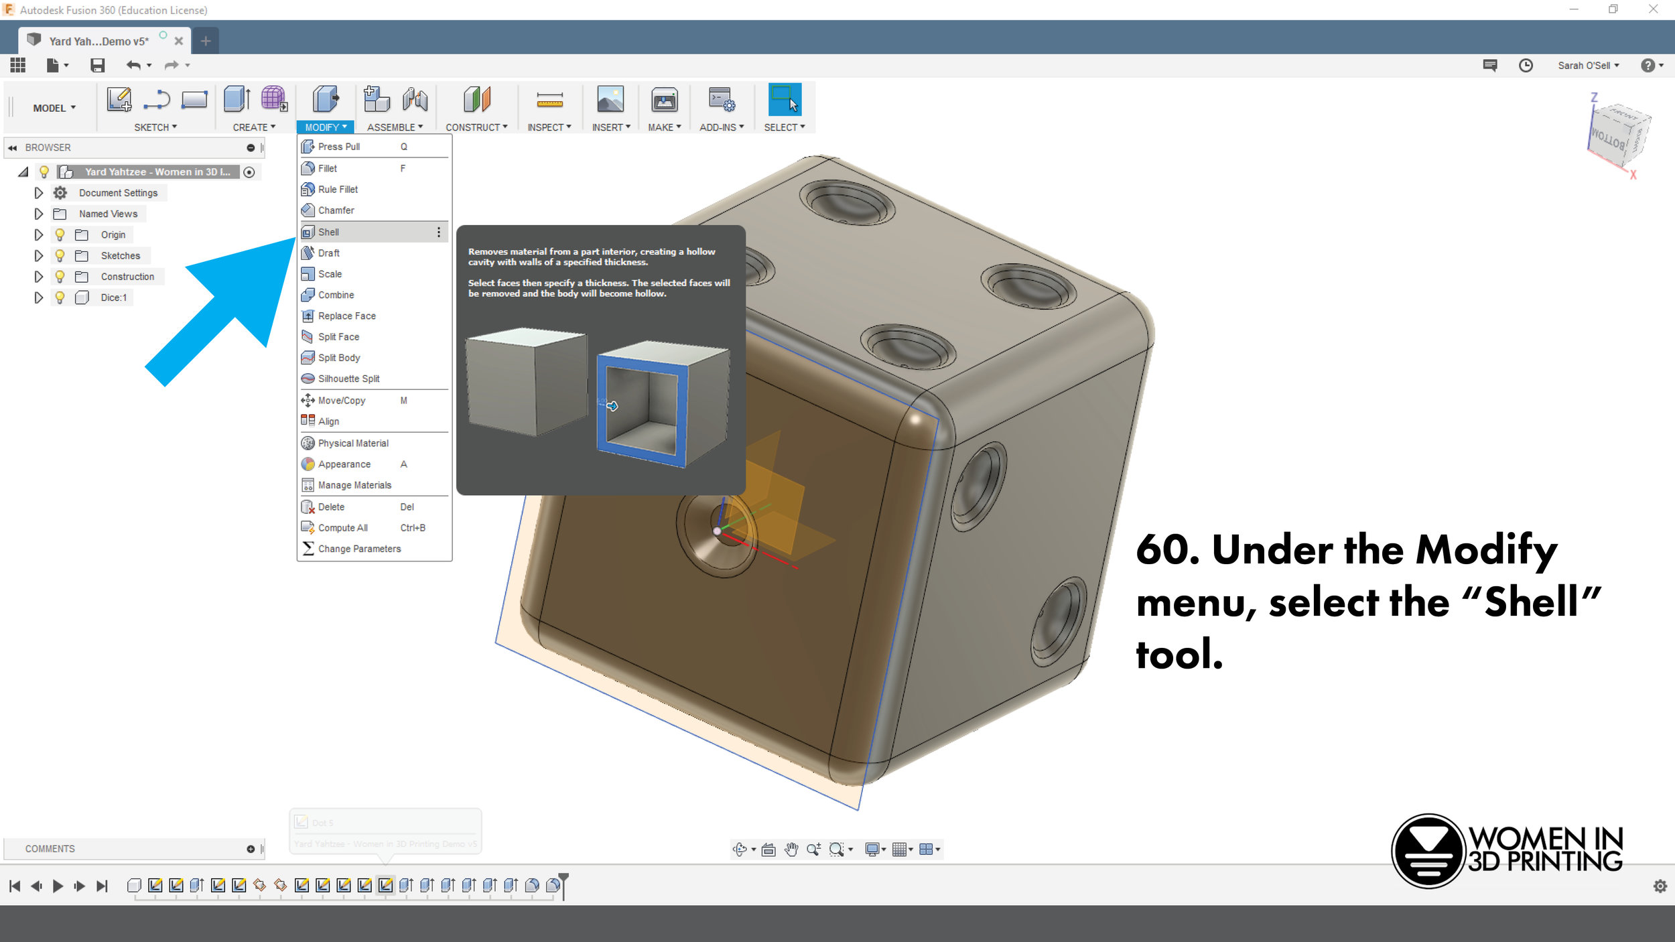Click the Joint icon in Assemble group
The height and width of the screenshot is (942, 1675).
(415, 99)
